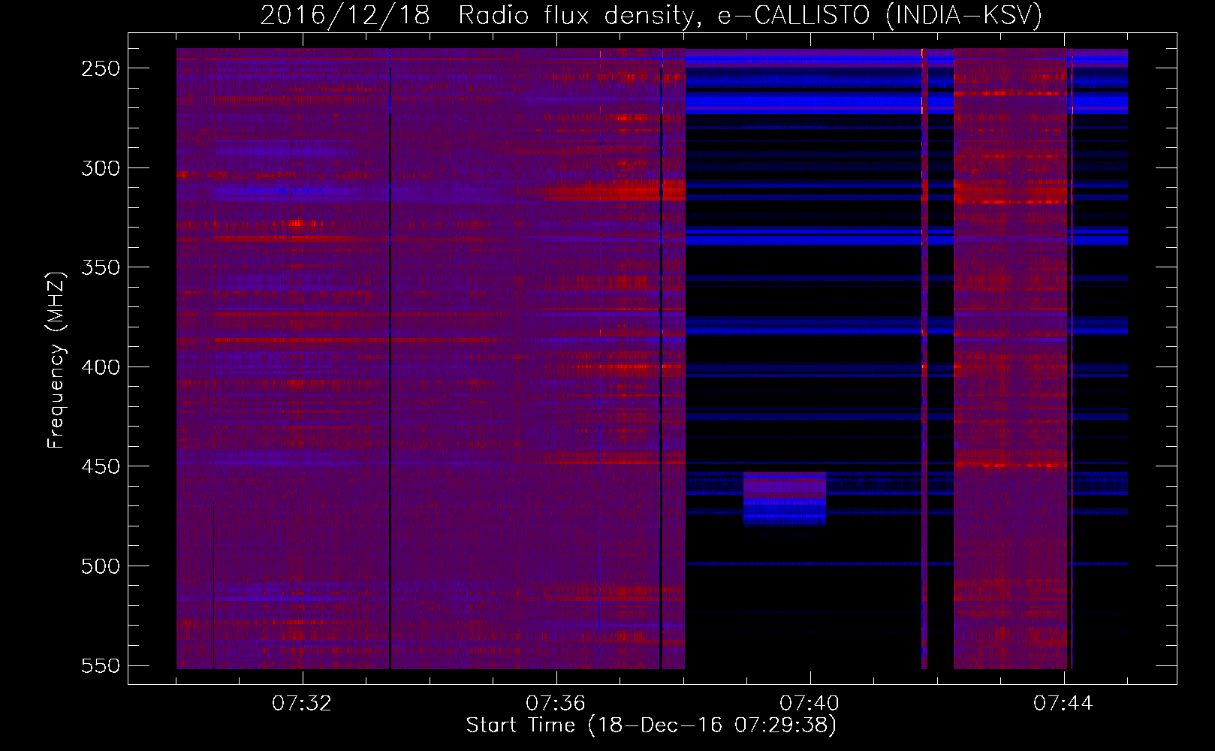Pick the 07:44 time tick label
This screenshot has height=751, width=1215.
[1063, 704]
